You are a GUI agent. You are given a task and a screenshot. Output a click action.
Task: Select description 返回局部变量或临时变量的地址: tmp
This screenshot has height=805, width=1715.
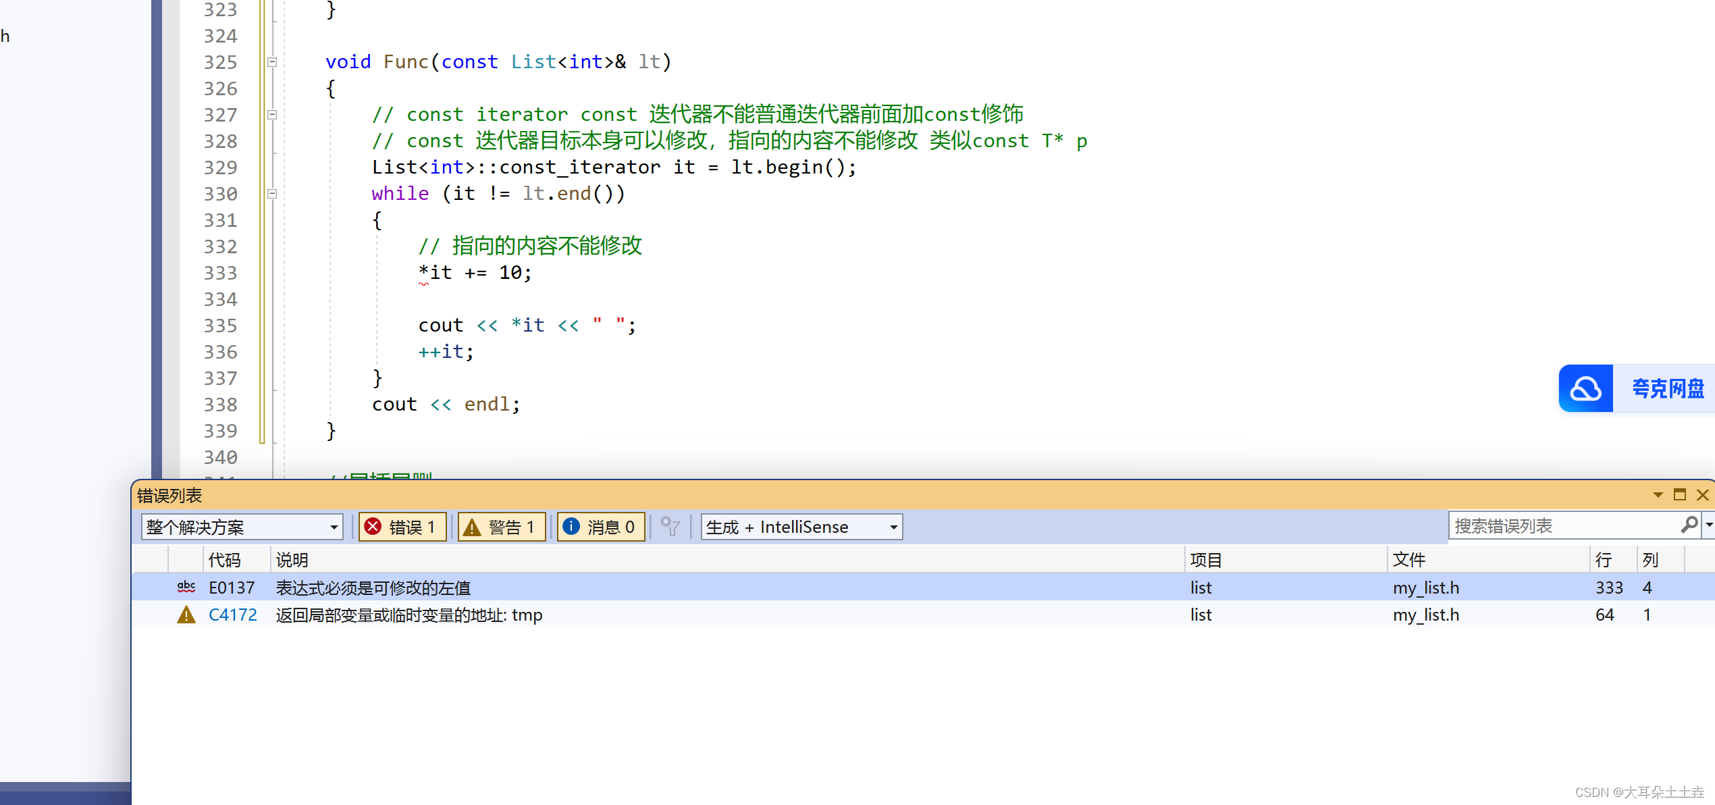pos(409,615)
